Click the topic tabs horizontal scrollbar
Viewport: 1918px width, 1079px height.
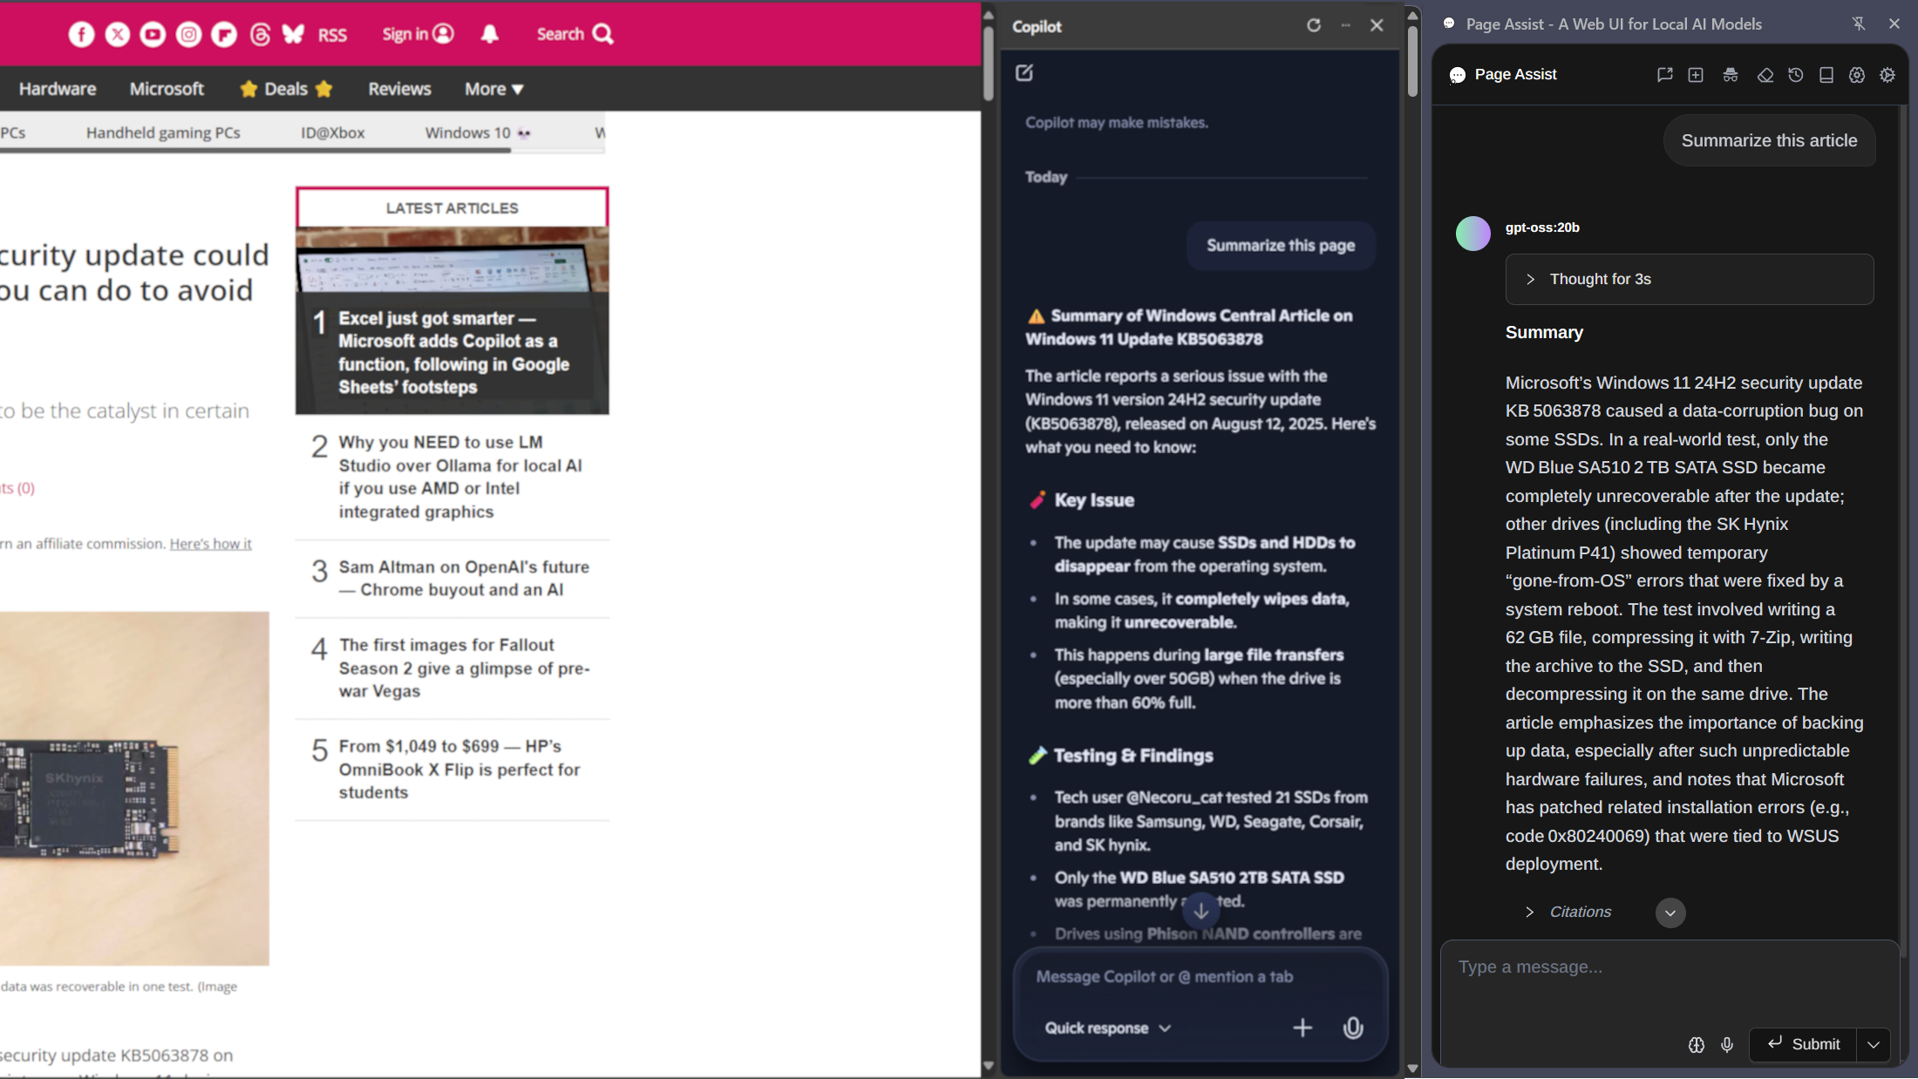click(x=255, y=150)
